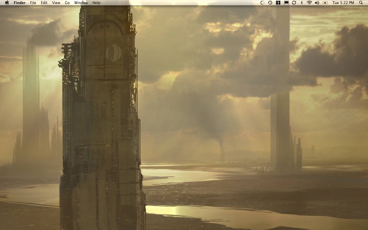Open the View menu

(x=56, y=3)
